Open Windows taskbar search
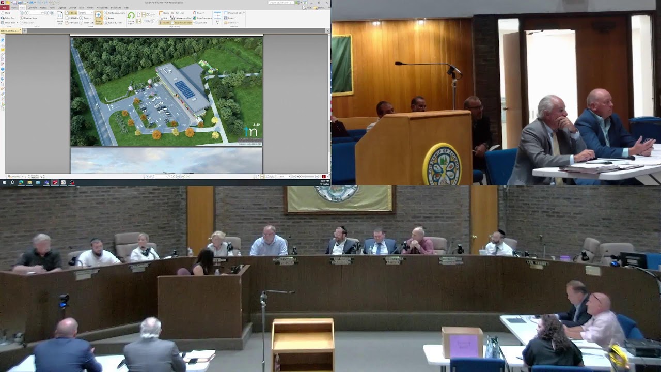Screen dimensions: 661x372 (x=12, y=182)
